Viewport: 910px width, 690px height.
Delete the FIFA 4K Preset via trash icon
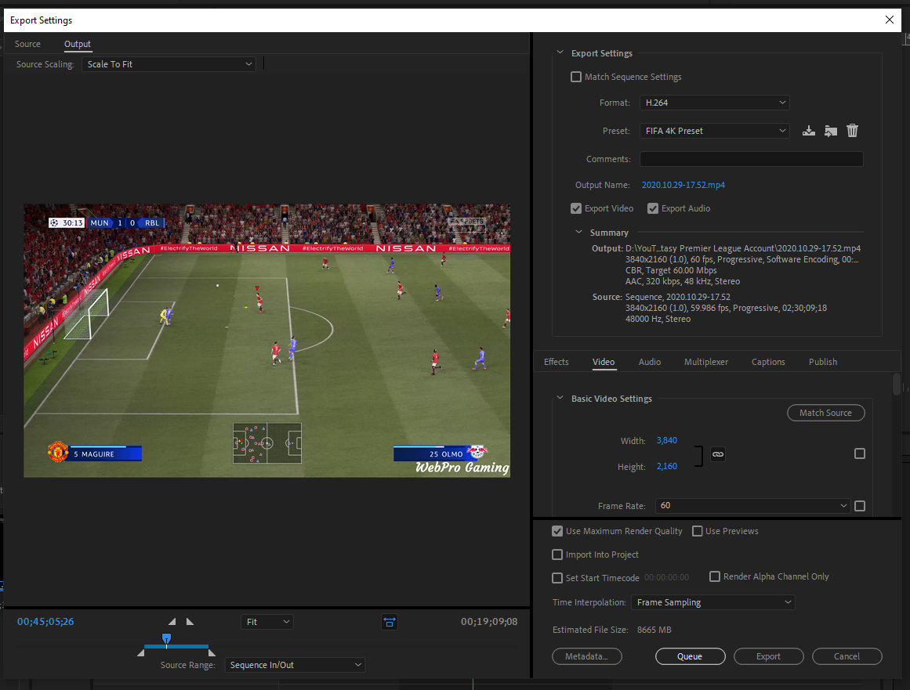853,131
